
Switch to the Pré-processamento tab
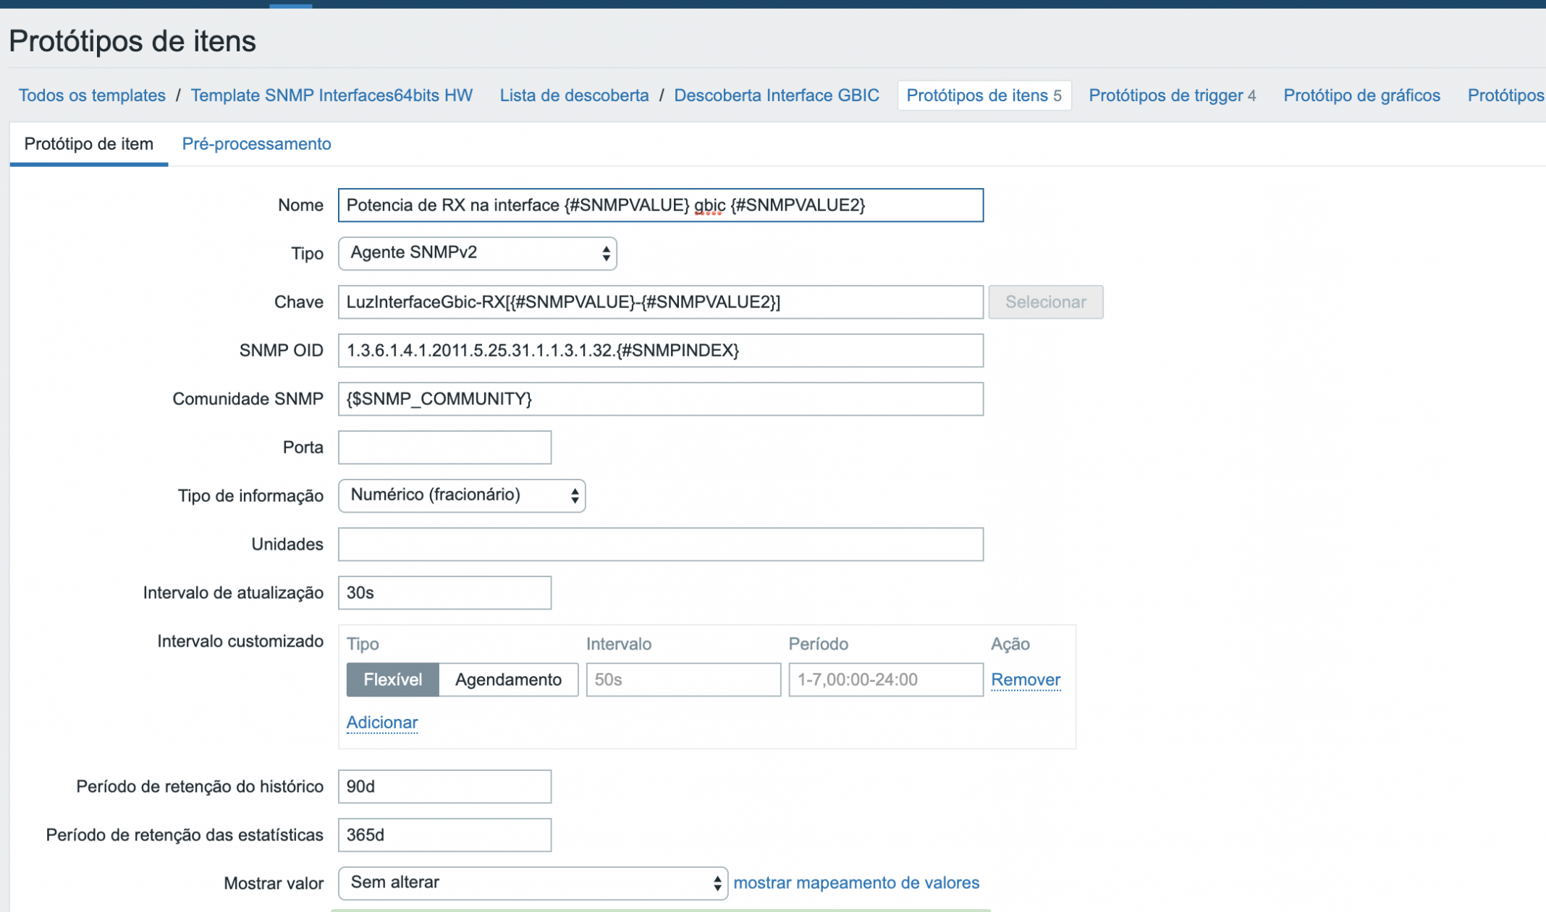[x=256, y=144]
